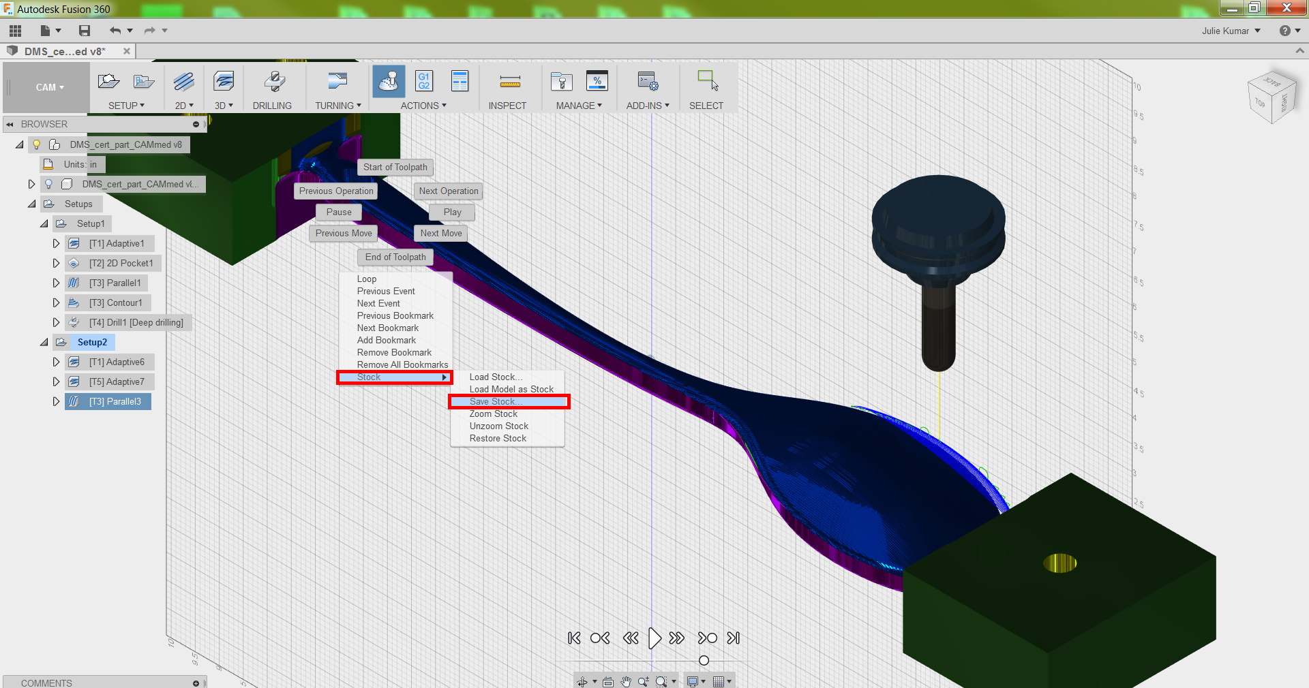Click the Next Operation button
The width and height of the screenshot is (1309, 688).
[449, 191]
